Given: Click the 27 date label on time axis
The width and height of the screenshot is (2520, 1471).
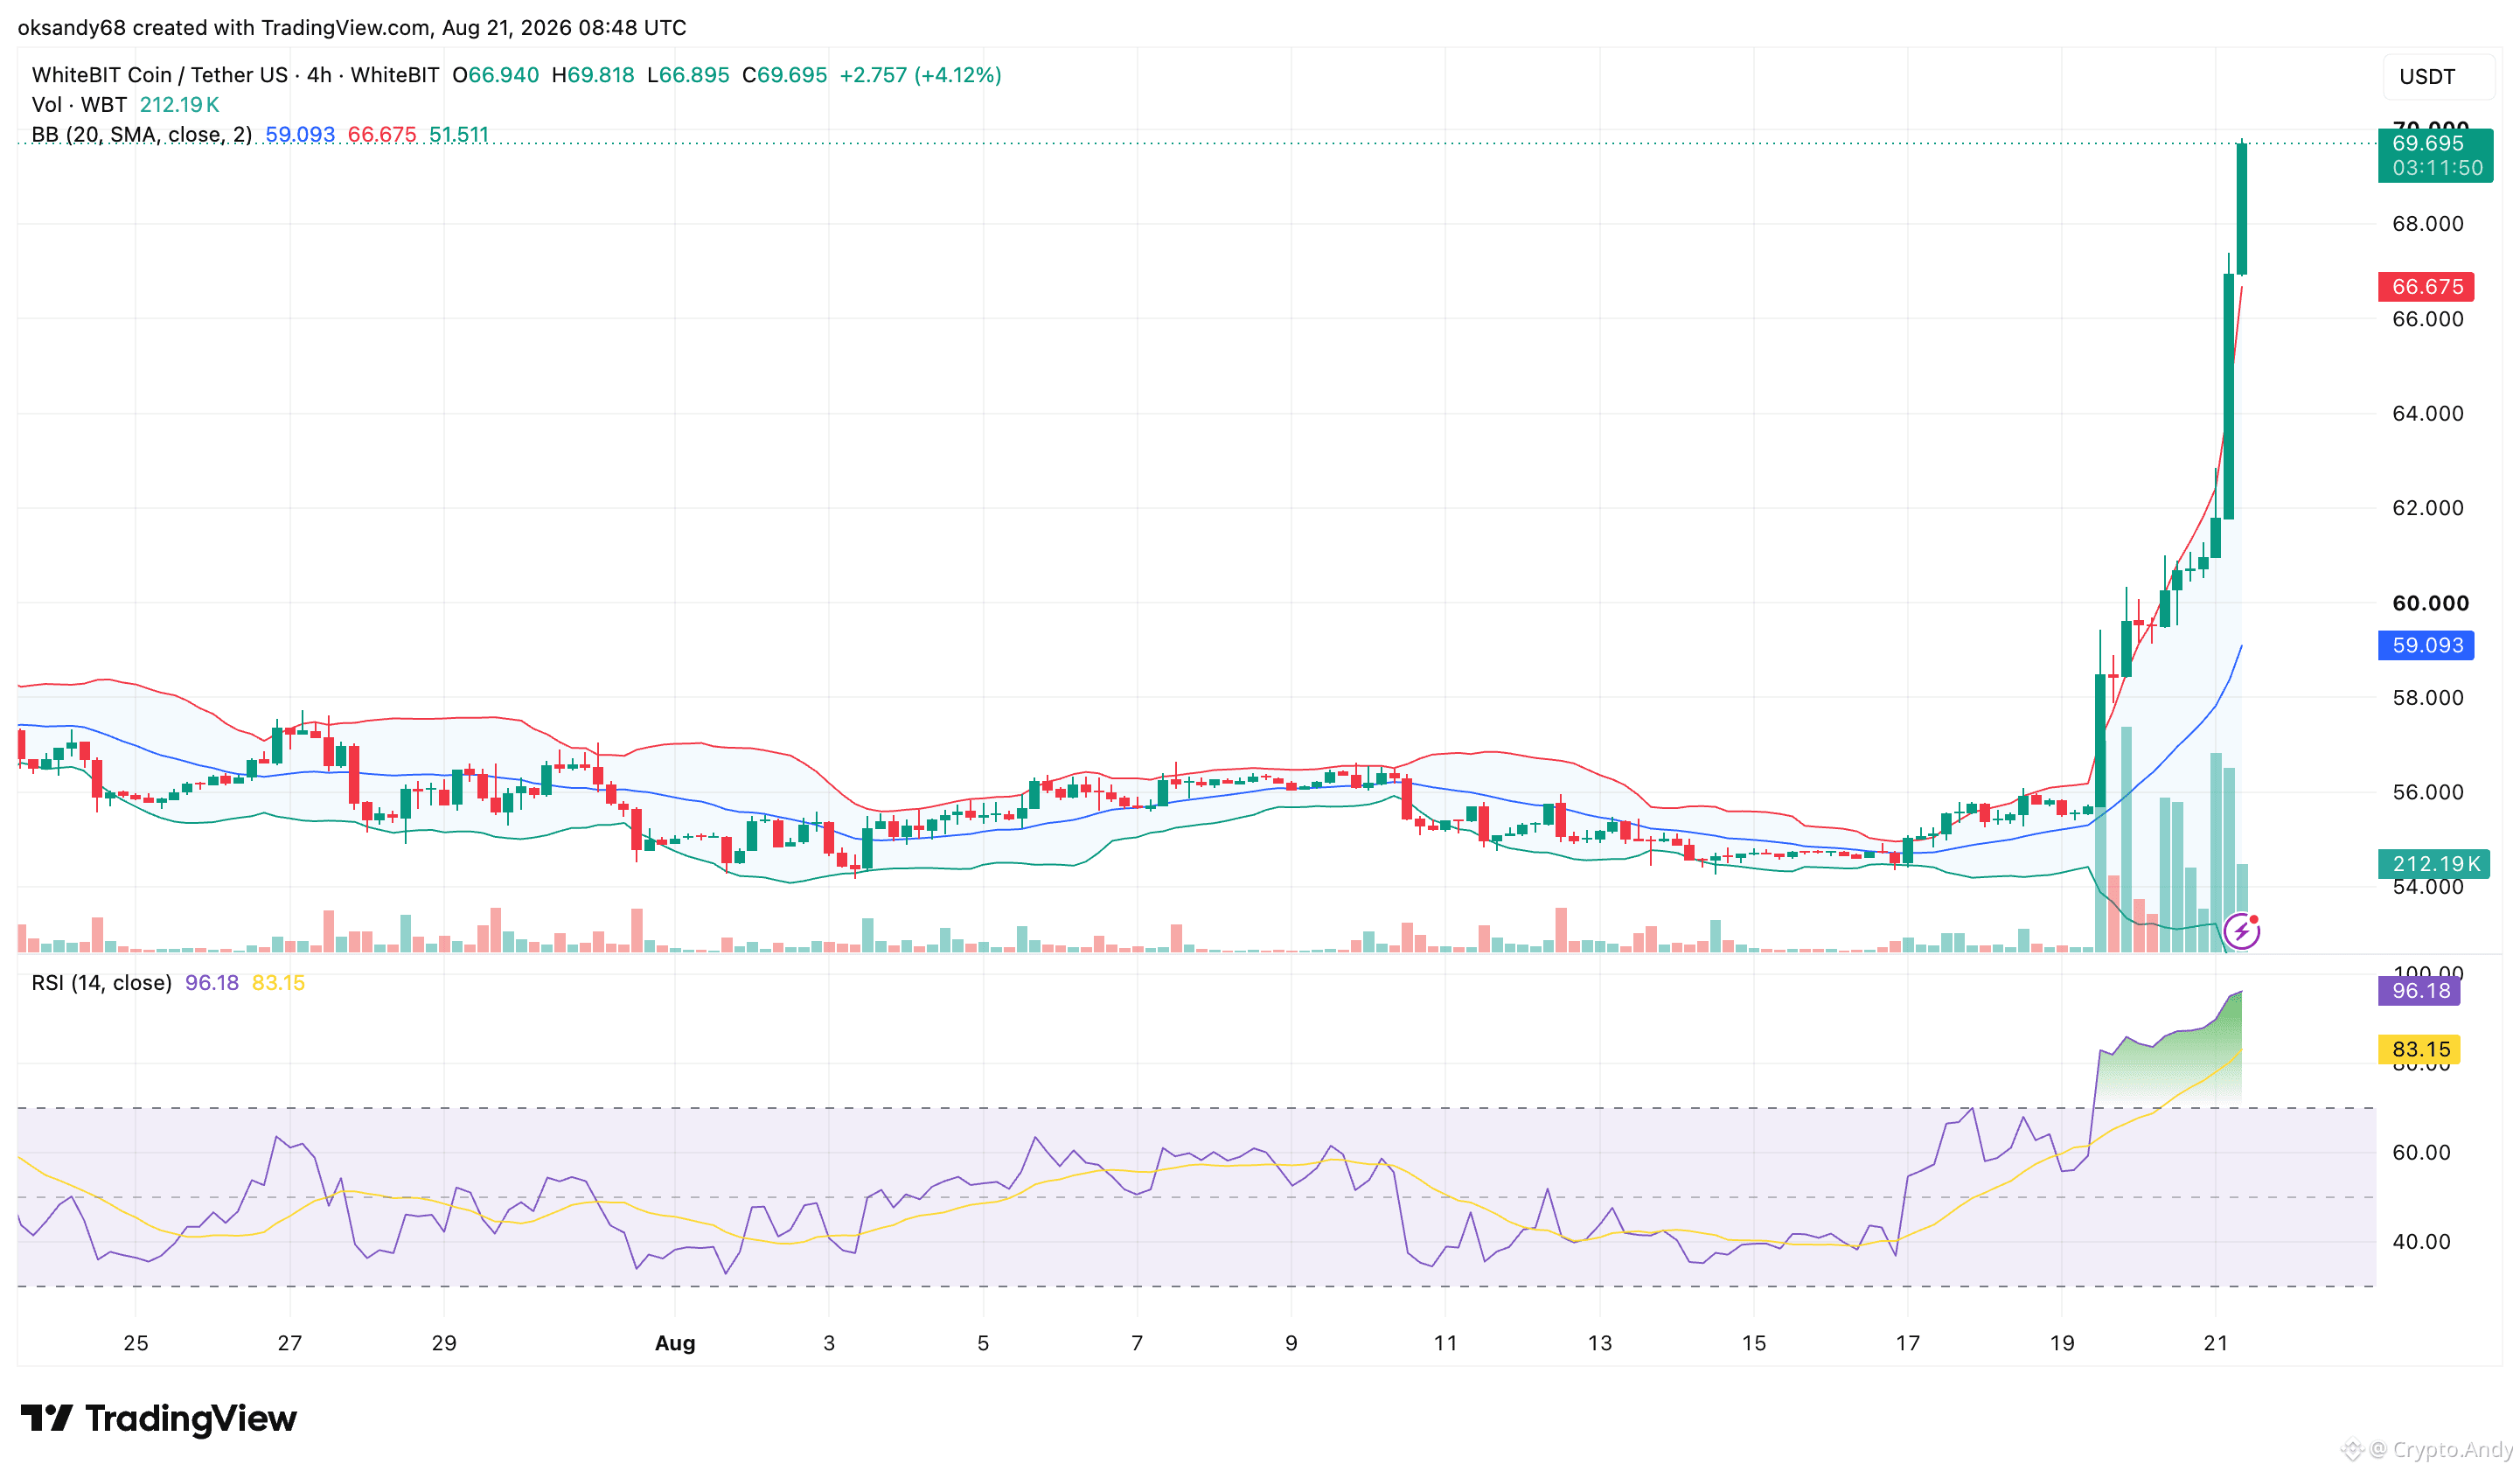Looking at the screenshot, I should click(x=290, y=1344).
